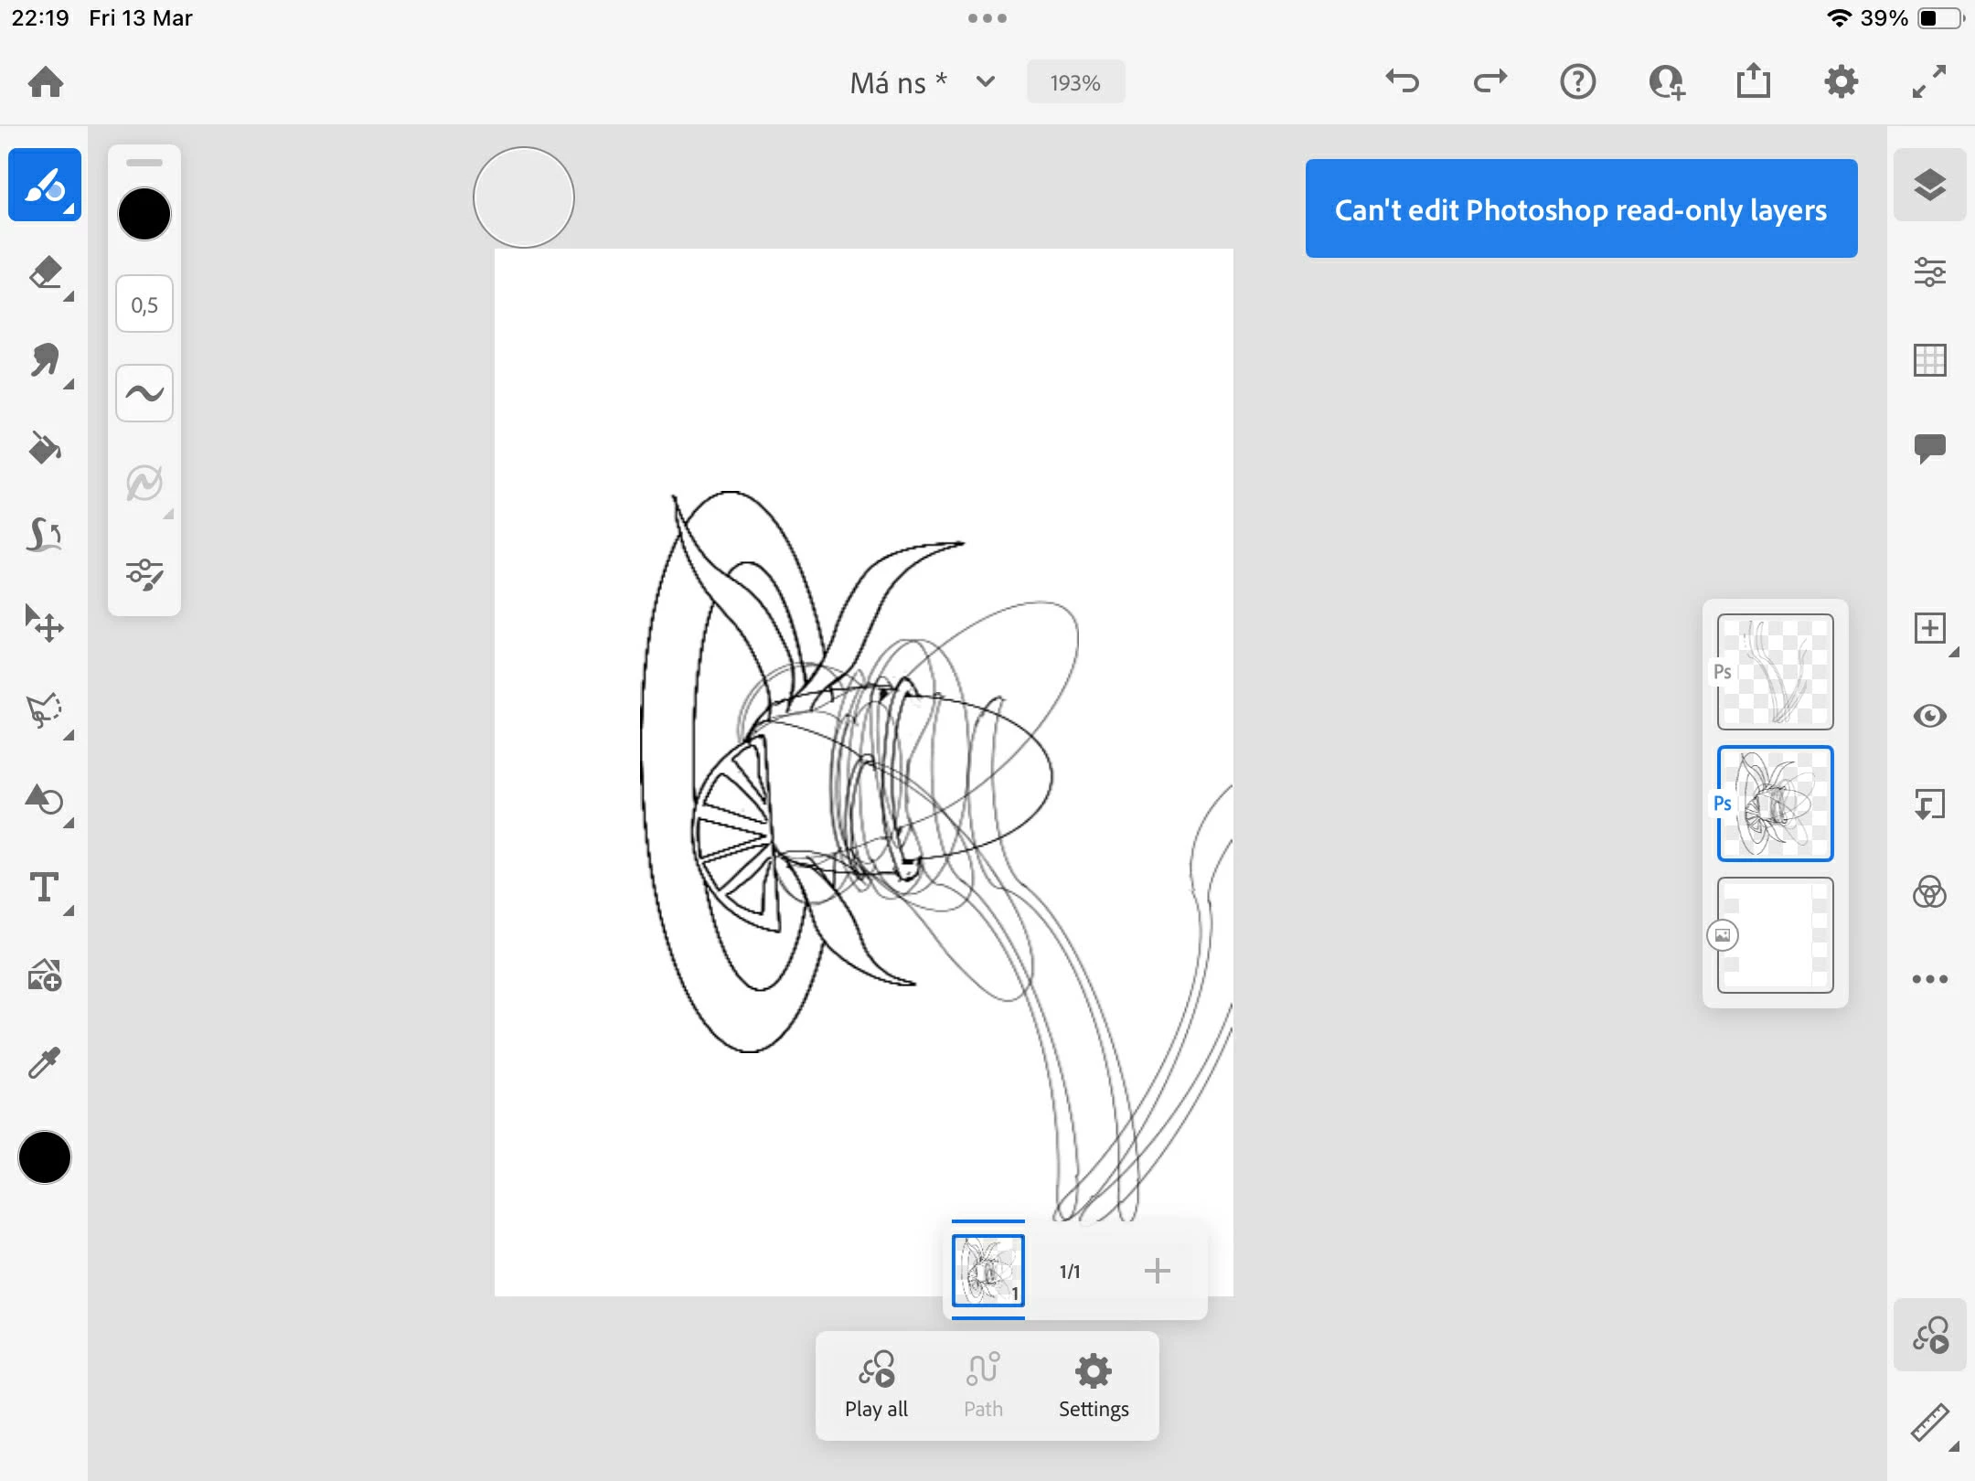Select the top Photoshop layer thumbnail

click(1775, 672)
